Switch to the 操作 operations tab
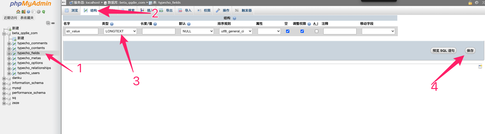 223,10
